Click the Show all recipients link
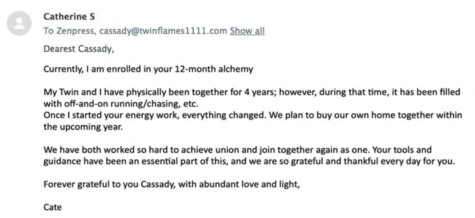This screenshot has width=475, height=218. point(247,31)
